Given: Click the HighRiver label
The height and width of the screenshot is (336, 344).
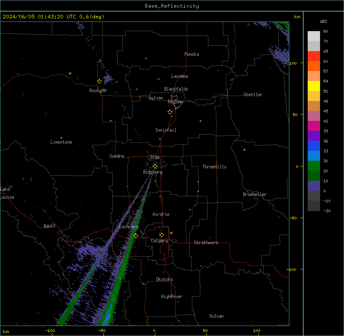Looking at the screenshot, I should (172, 296).
